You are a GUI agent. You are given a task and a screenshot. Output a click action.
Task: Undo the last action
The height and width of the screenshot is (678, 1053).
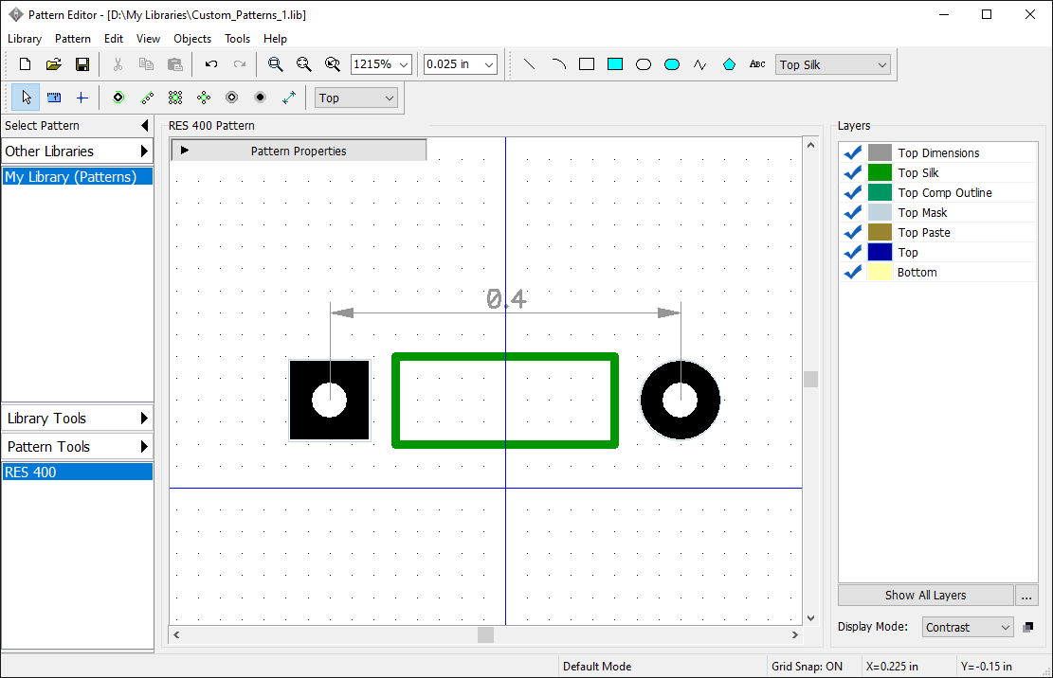point(210,64)
